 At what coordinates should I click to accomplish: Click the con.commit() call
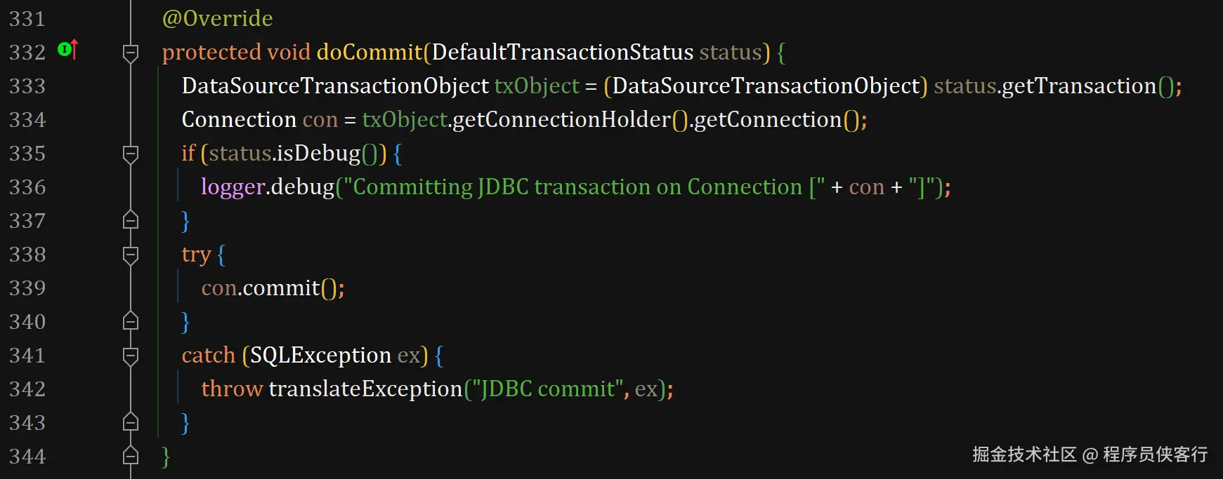point(273,288)
